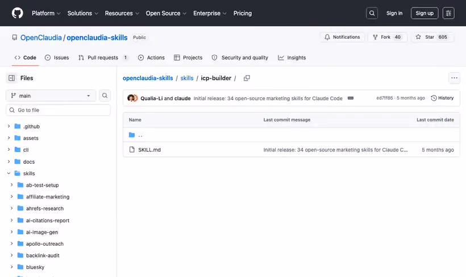The height and width of the screenshot is (277, 466).
Task: Click the SKILL.md file icon
Action: [x=132, y=150]
